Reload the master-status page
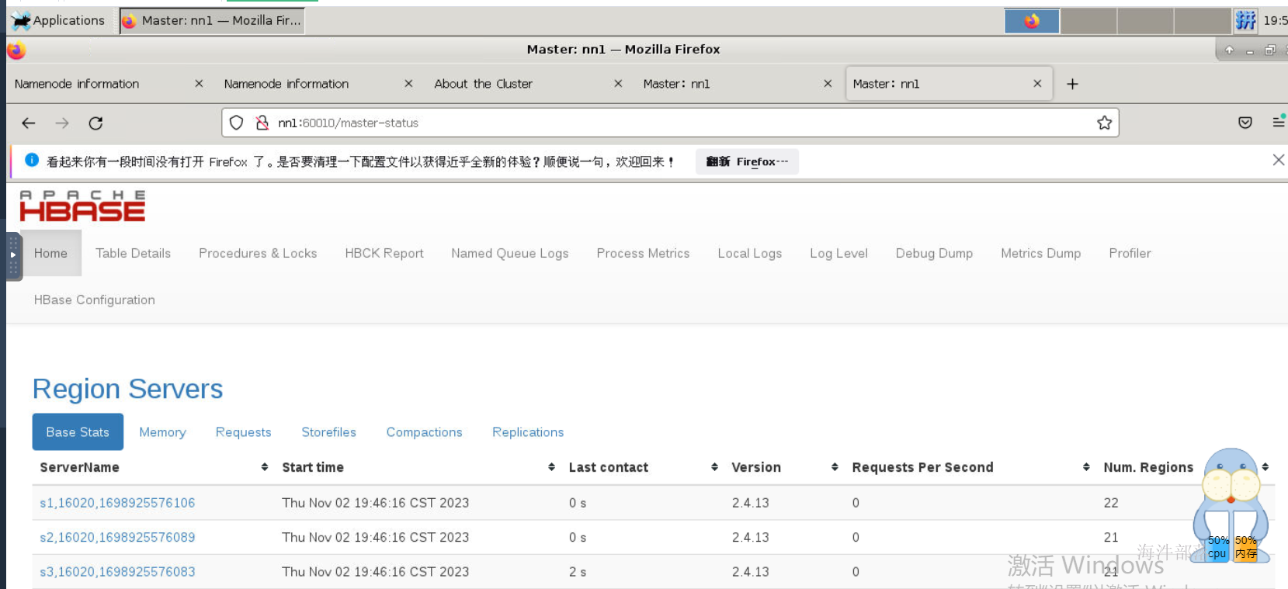This screenshot has height=589, width=1288. [x=95, y=123]
